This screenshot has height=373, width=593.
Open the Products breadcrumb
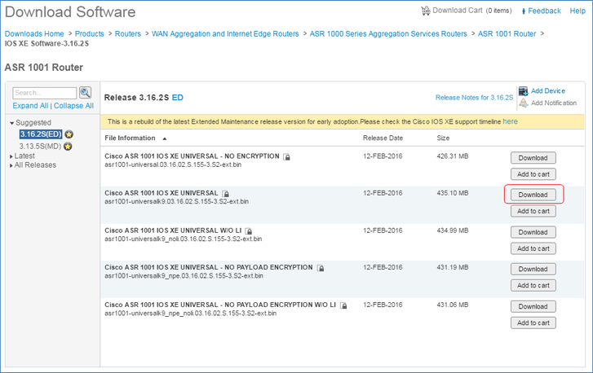click(89, 33)
